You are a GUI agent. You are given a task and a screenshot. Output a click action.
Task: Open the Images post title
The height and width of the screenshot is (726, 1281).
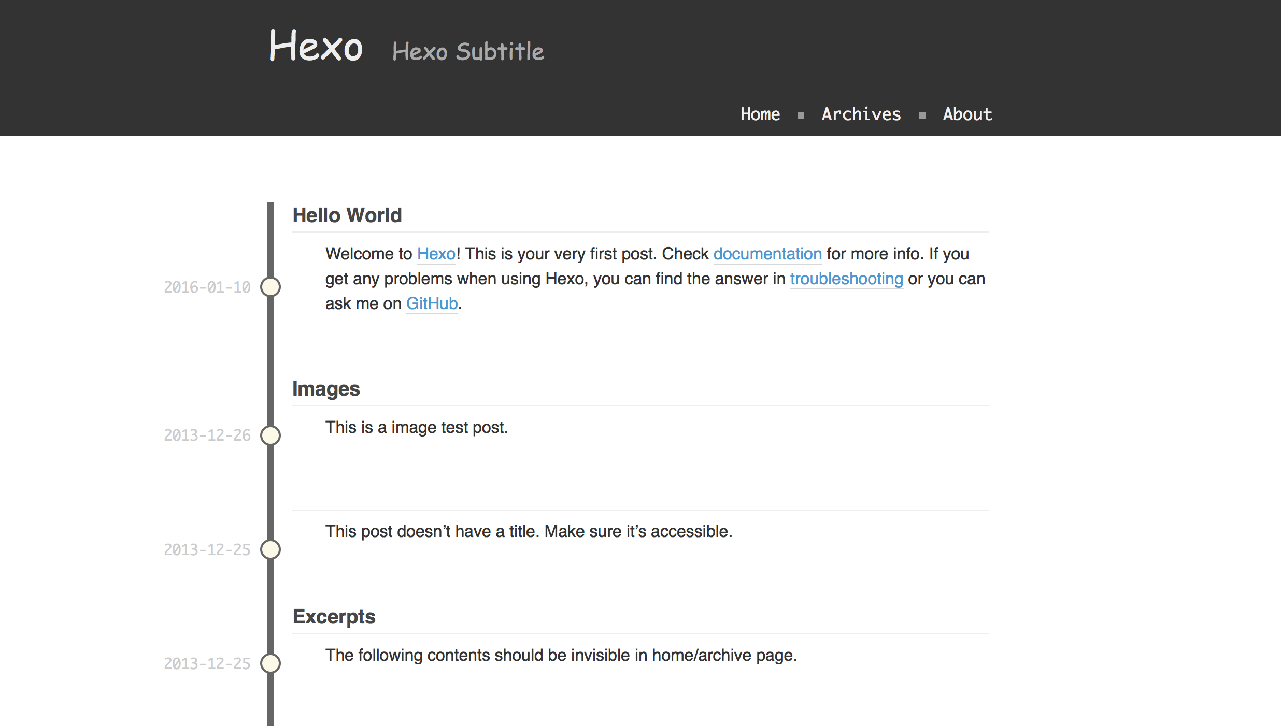(x=326, y=389)
